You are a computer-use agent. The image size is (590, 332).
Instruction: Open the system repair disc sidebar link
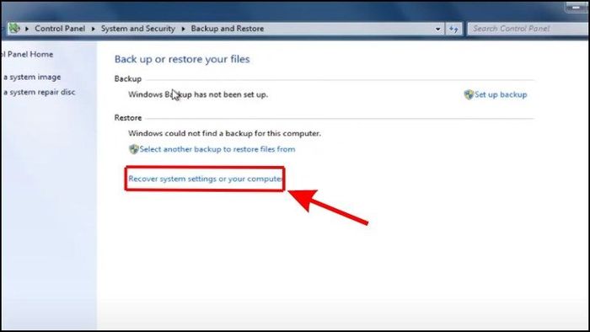coord(39,92)
